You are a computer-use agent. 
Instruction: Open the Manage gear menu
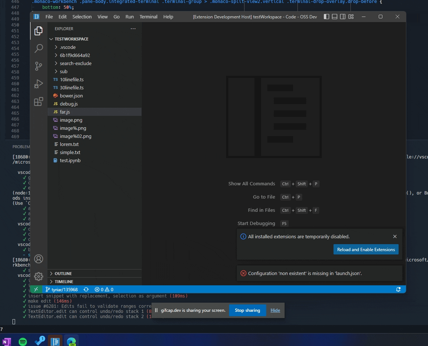click(x=39, y=276)
